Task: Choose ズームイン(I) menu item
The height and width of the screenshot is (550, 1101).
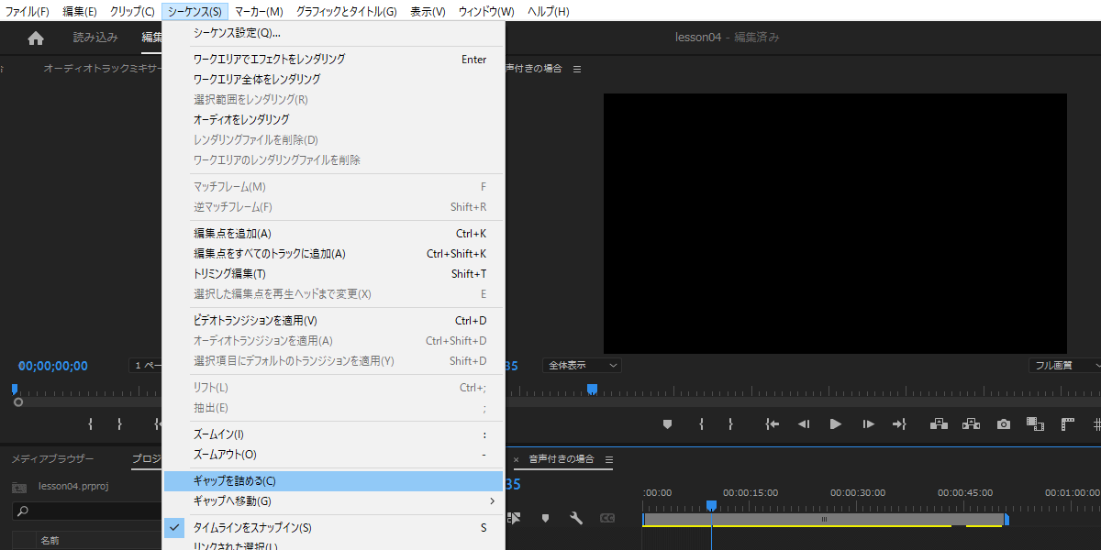Action: pyautogui.click(x=333, y=434)
